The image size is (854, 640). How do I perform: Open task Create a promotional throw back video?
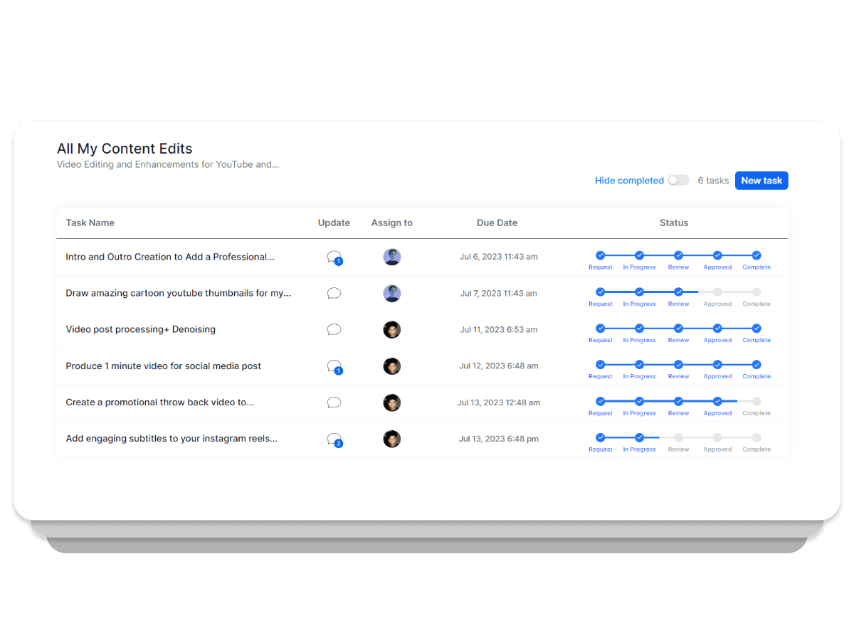pyautogui.click(x=159, y=402)
